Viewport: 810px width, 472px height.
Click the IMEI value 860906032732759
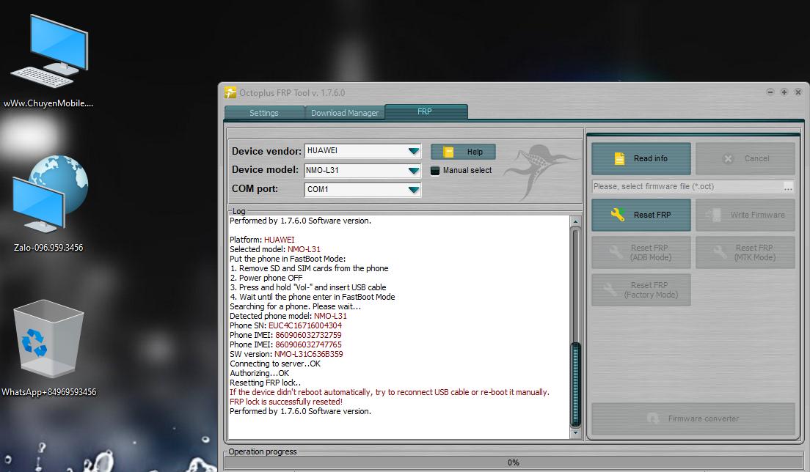pyautogui.click(x=308, y=335)
